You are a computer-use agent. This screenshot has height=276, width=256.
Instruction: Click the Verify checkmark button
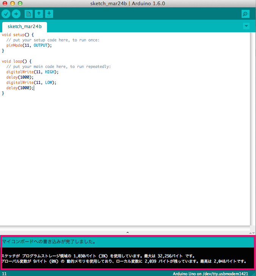6,14
